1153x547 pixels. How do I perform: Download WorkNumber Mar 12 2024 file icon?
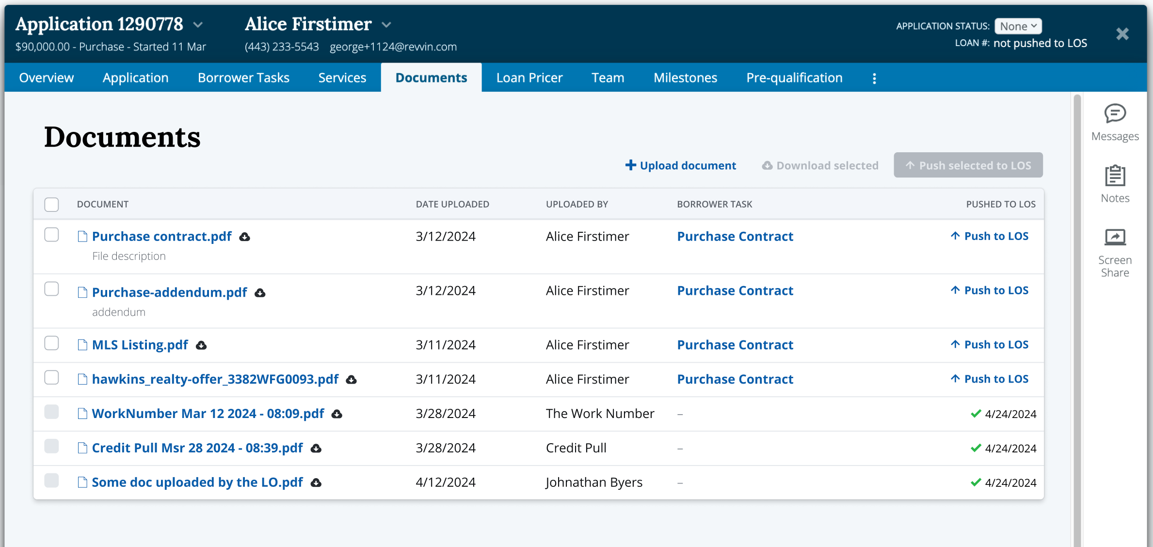tap(337, 414)
